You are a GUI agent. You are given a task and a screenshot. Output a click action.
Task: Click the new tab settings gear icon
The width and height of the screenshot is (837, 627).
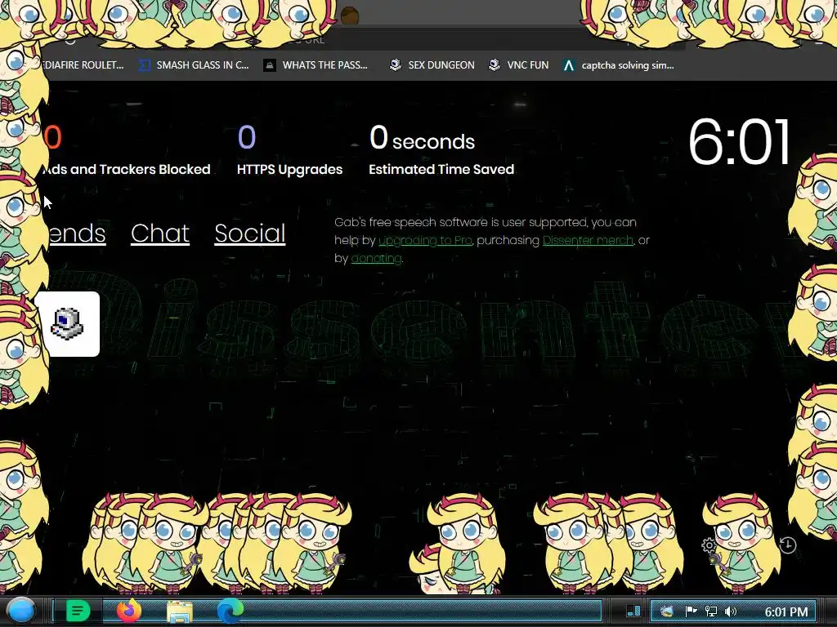click(x=709, y=545)
